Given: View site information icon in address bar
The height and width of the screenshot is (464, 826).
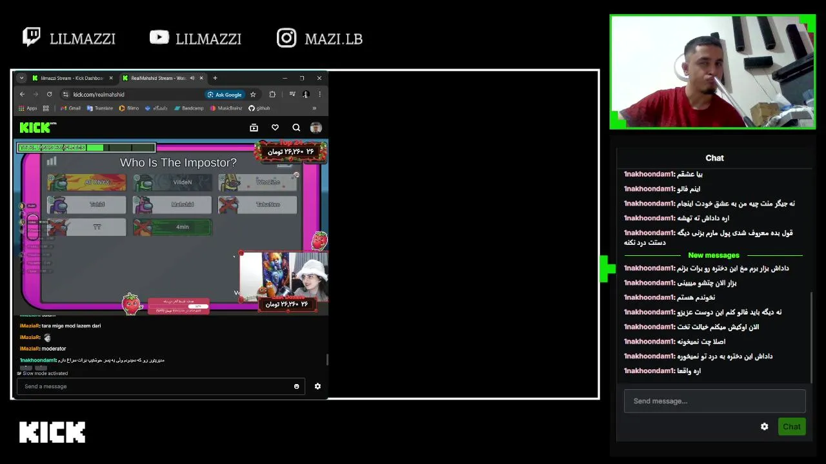Looking at the screenshot, I should [66, 94].
